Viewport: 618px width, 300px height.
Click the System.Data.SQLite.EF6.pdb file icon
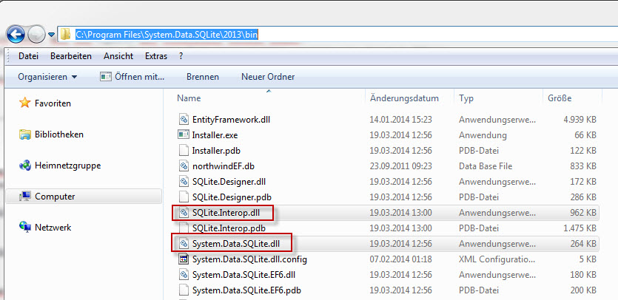[x=184, y=290]
